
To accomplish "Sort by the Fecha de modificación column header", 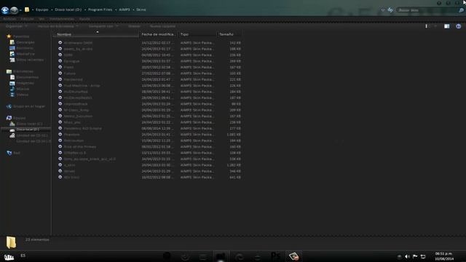I will coord(159,34).
